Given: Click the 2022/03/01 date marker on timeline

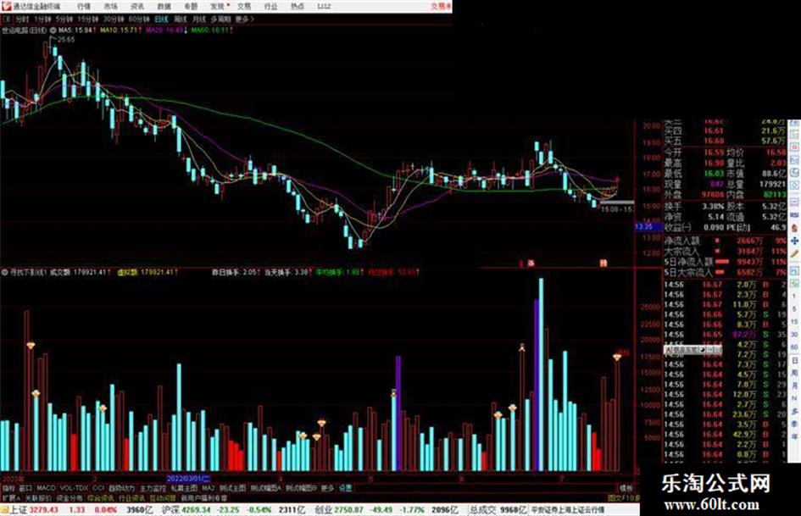Looking at the screenshot, I should point(188,479).
